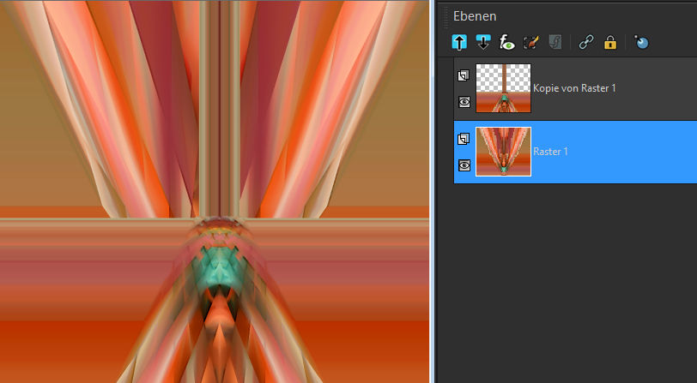The image size is (697, 383).
Task: Click layer type icon of Kopie von Raster 1
Action: pyautogui.click(x=464, y=75)
